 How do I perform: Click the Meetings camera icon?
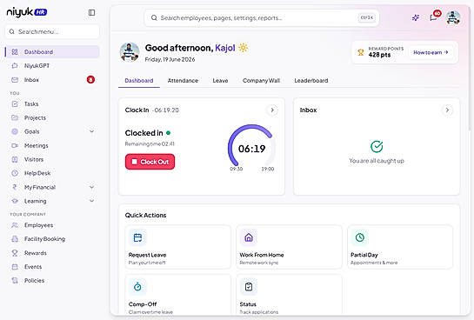[x=15, y=145]
